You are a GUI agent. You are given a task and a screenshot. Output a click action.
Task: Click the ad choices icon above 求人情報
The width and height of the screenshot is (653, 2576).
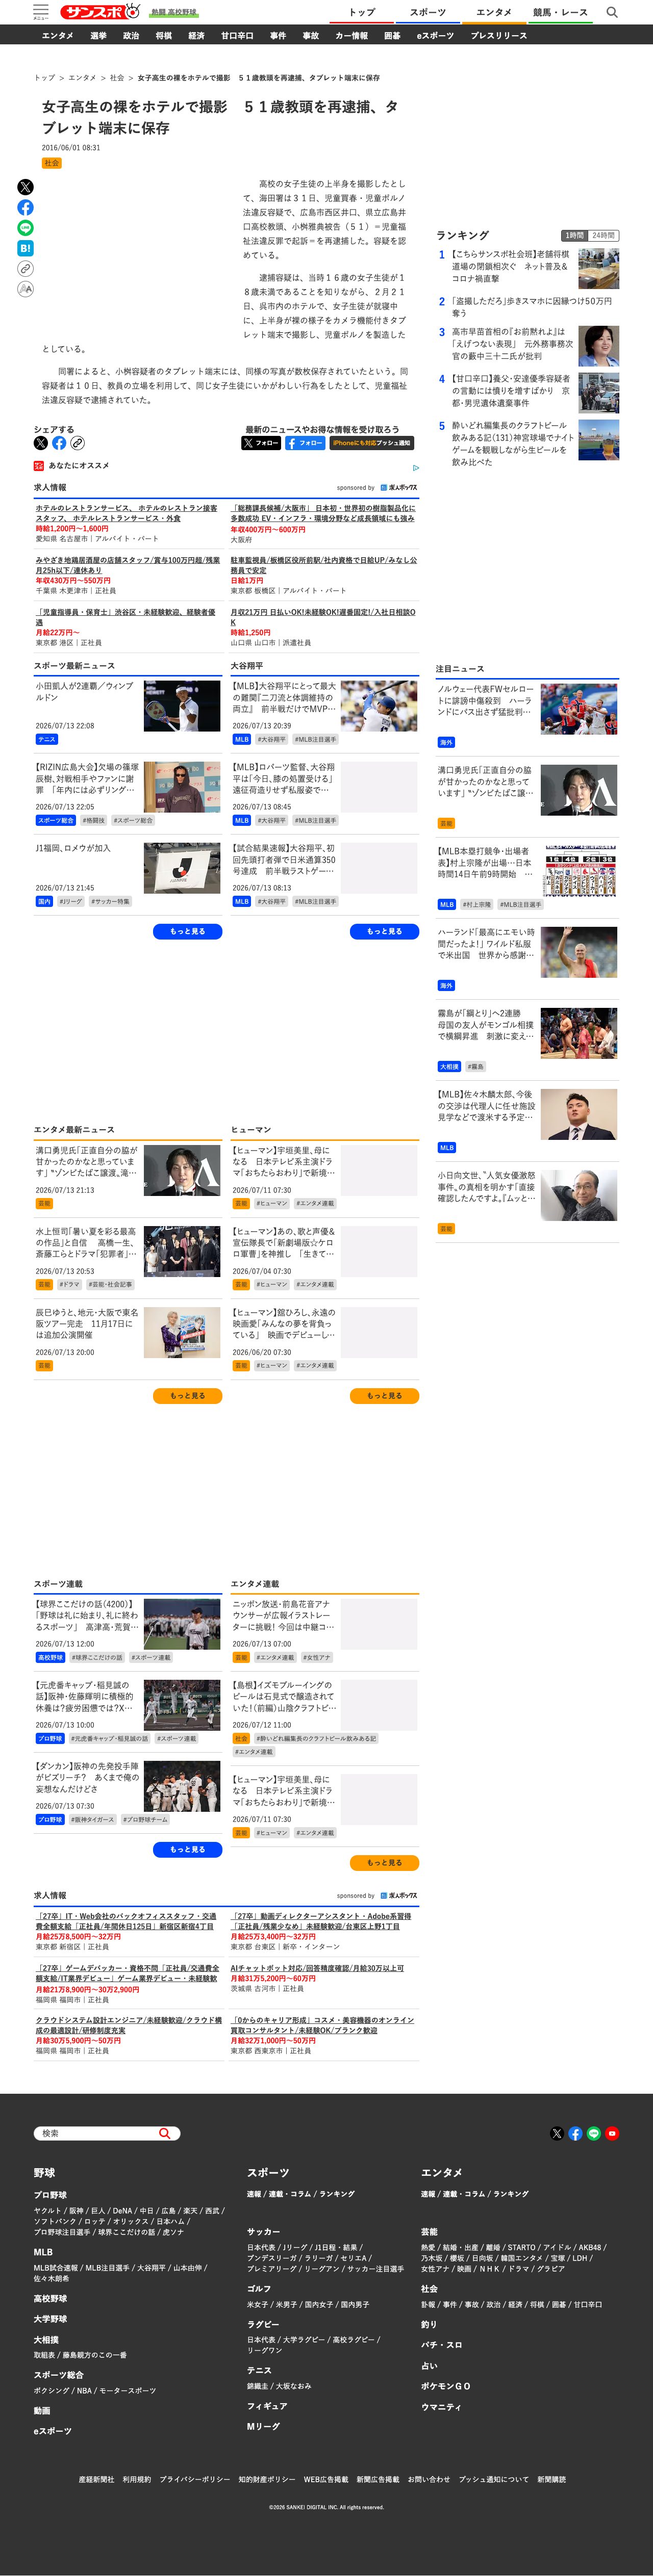(x=415, y=467)
